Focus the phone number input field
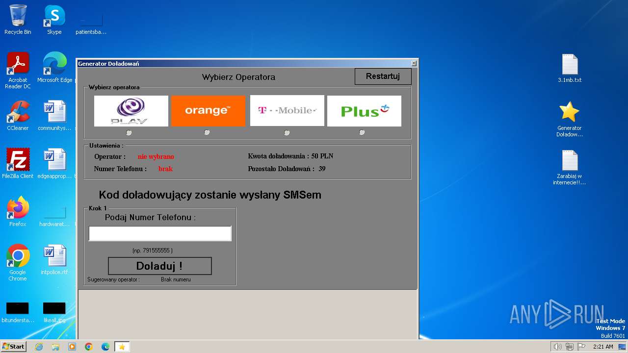The width and height of the screenshot is (628, 353). click(160, 233)
